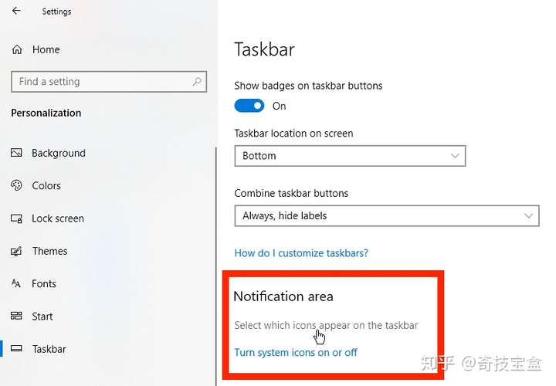This screenshot has height=386, width=556.
Task: Open Taskbar location on screen dropdown
Action: [350, 156]
